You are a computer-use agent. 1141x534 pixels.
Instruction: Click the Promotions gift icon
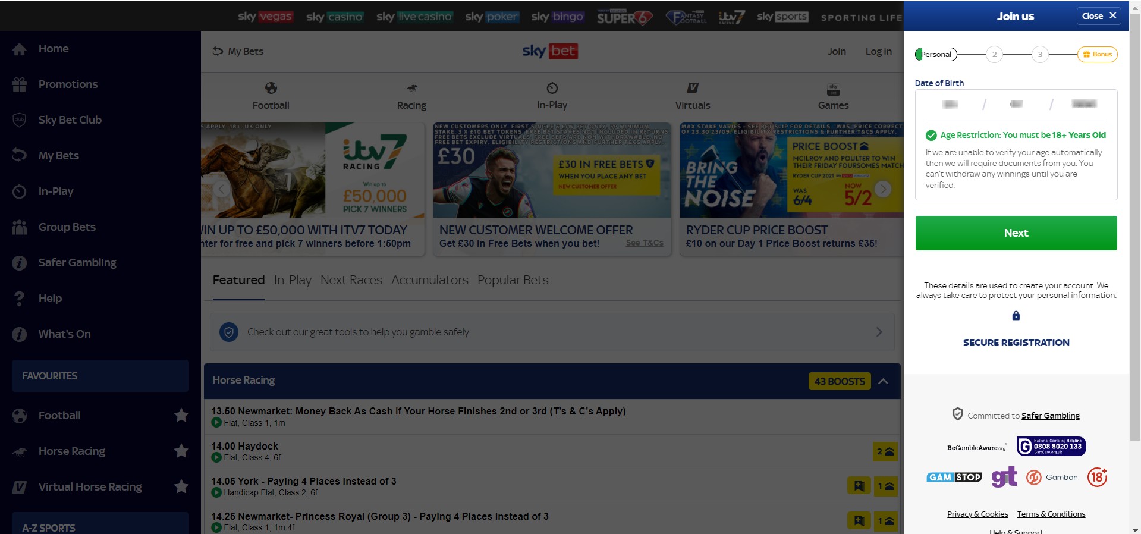19,84
